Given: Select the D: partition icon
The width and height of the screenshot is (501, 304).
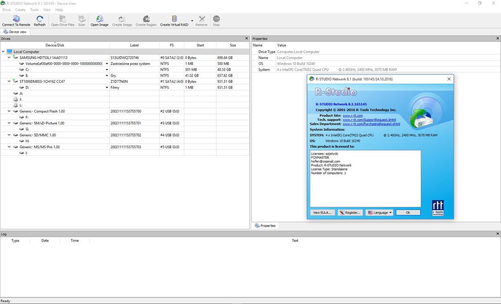Looking at the screenshot, I should 22,87.
